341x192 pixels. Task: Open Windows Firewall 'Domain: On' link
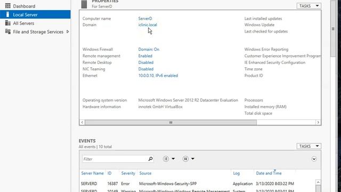coord(149,50)
